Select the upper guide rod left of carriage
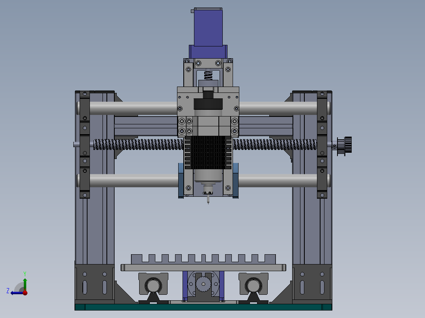The height and width of the screenshot is (318, 425). [133, 108]
